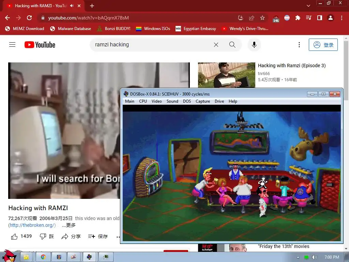The height and width of the screenshot is (262, 349).
Task: Open the Chrome three-dot menu
Action: (342, 18)
